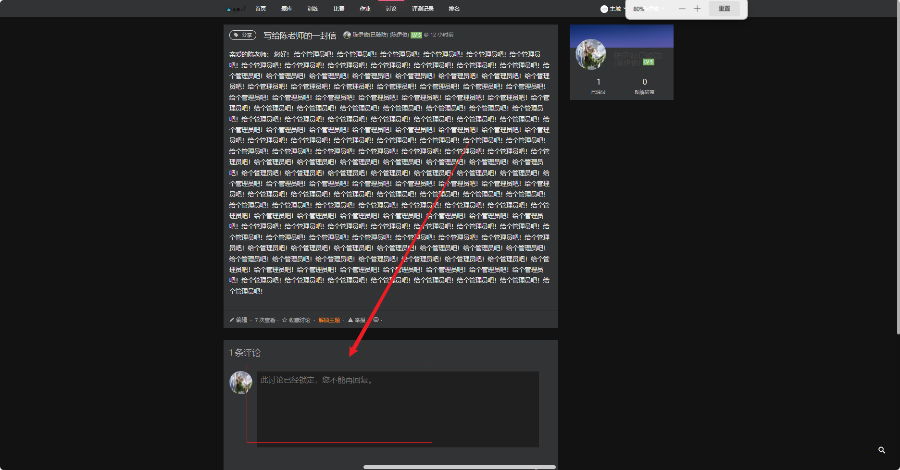900x470 pixels.
Task: Open the 比赛 contest nav item
Action: 339,9
